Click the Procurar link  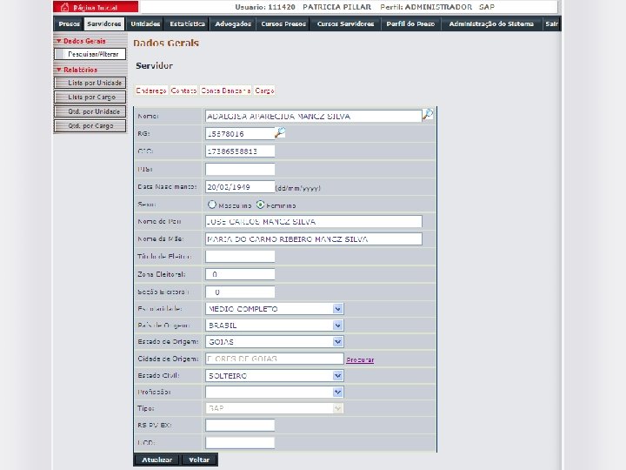tap(360, 359)
